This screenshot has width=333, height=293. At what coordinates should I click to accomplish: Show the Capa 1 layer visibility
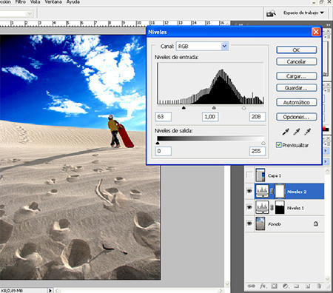coord(249,175)
